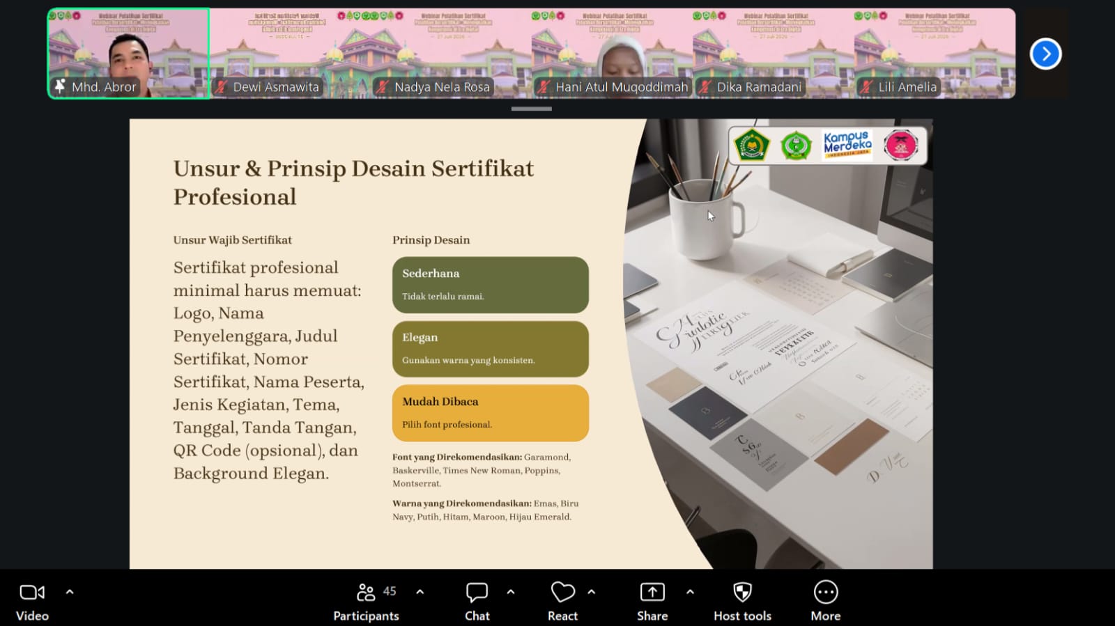Image resolution: width=1115 pixels, height=626 pixels.
Task: Click the 'Warna yang Direkomendasikan' text
Action: coord(462,503)
